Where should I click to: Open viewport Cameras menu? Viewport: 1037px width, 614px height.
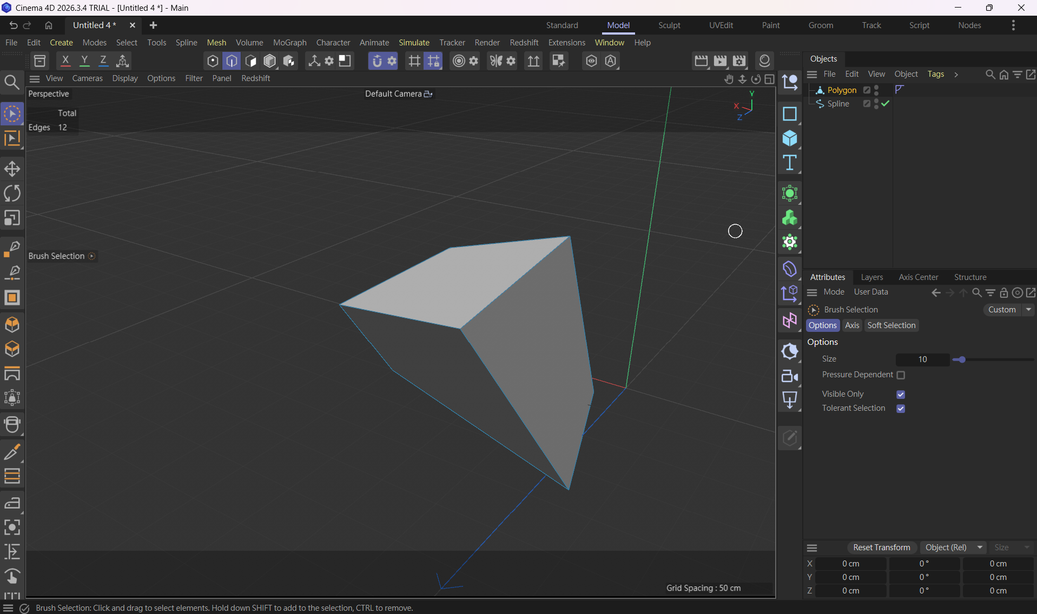coord(87,79)
